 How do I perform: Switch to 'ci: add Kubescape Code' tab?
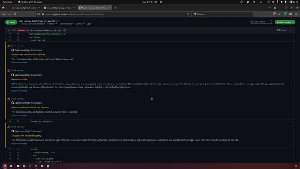click(x=59, y=8)
